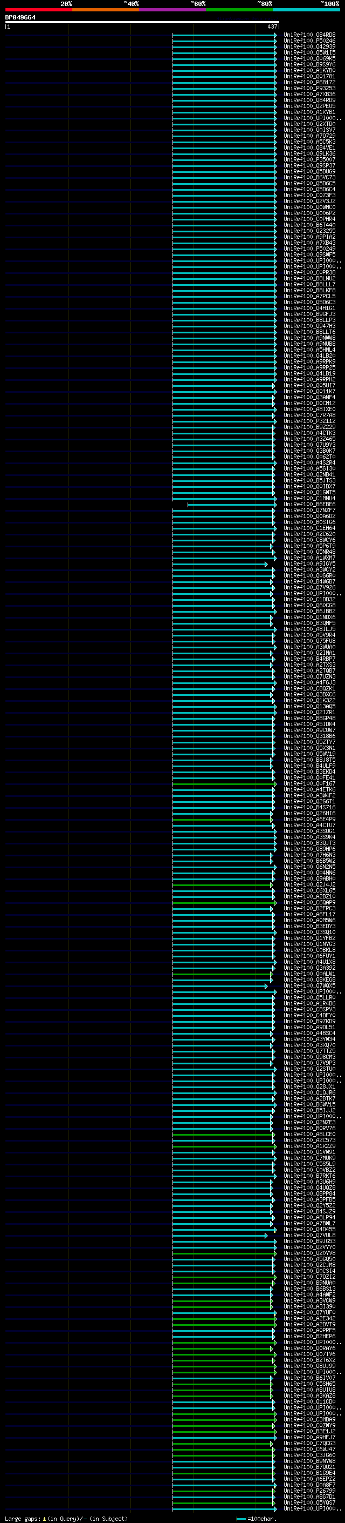
Task: Select hit label UniRef100_Q7NZF7
Action: pos(309,510)
